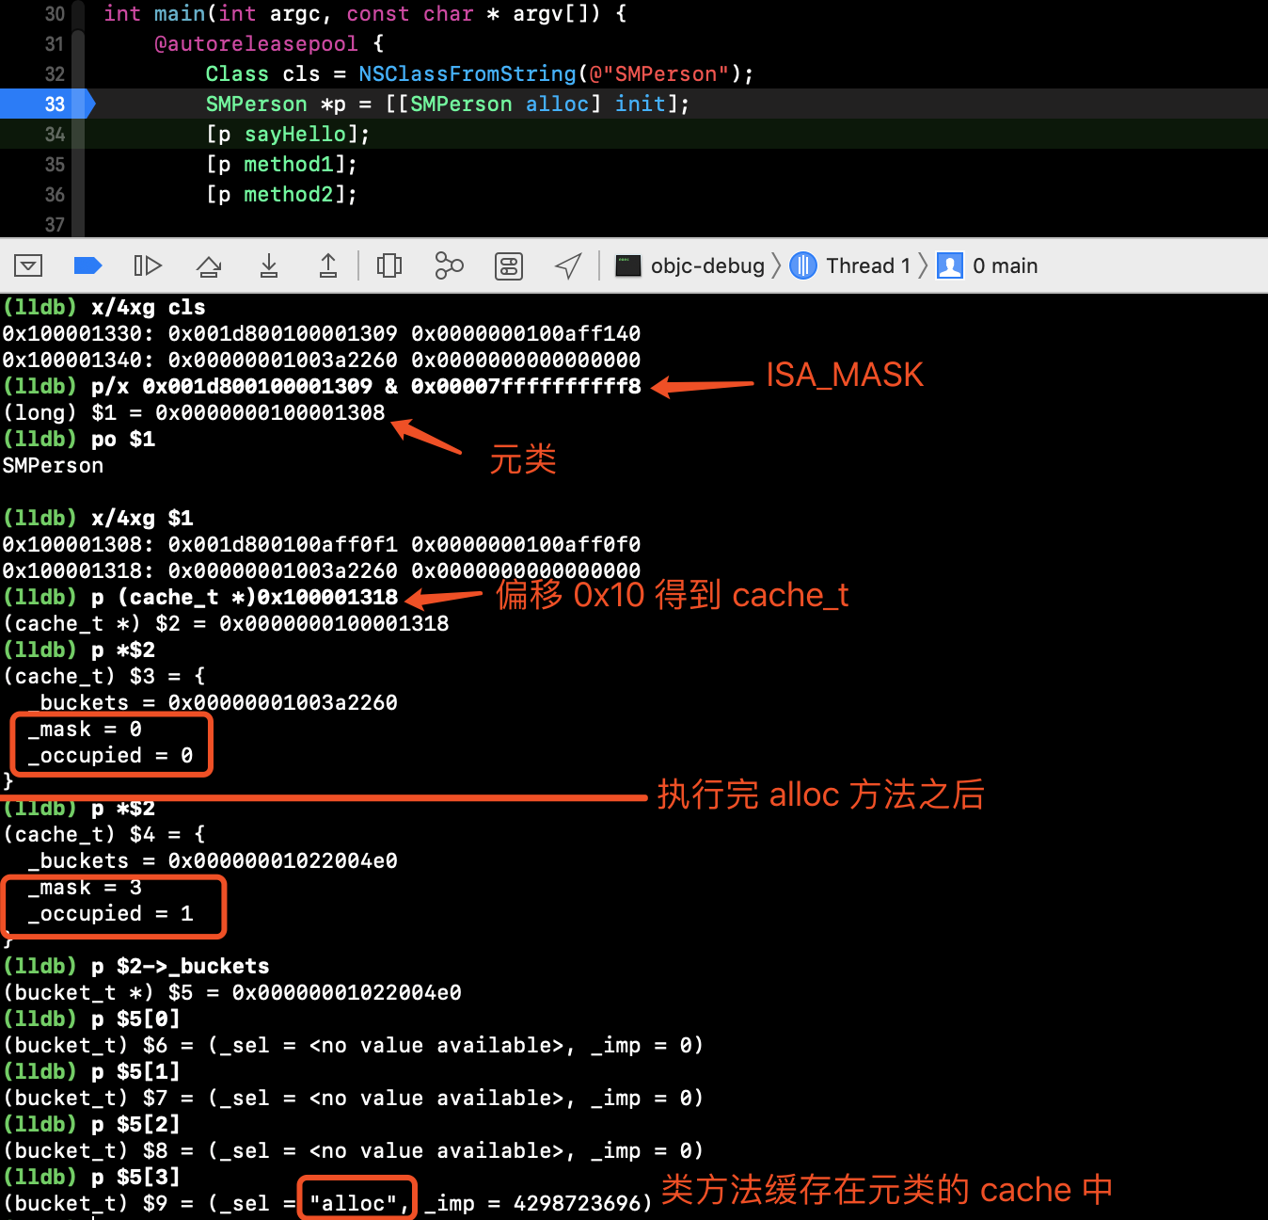Click 'p $5[0]' console command
The width and height of the screenshot is (1268, 1220).
click(x=135, y=1019)
